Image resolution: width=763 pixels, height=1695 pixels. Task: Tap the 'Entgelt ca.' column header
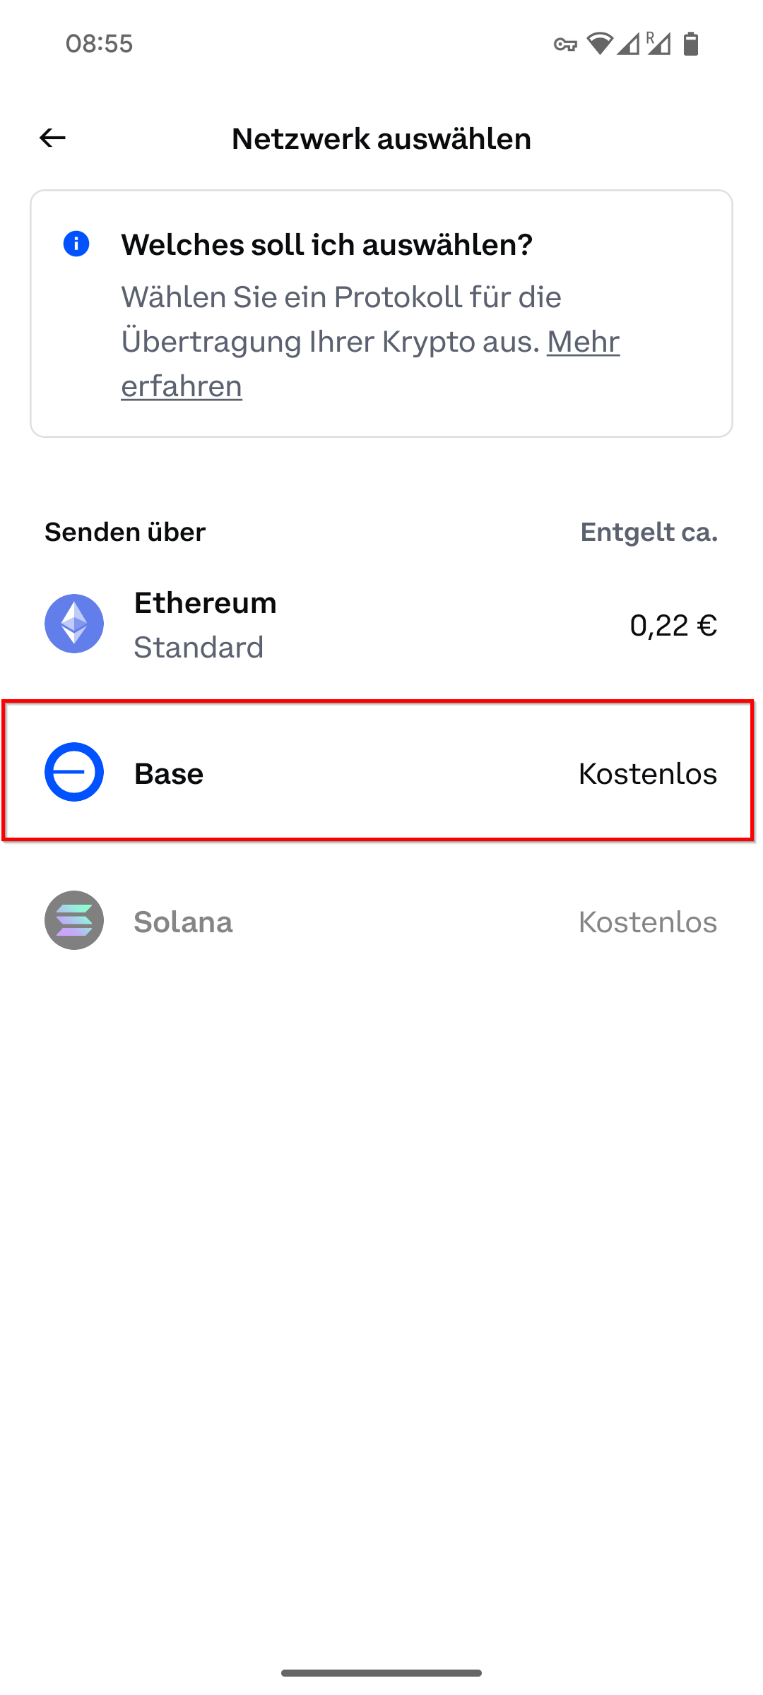pos(649,532)
